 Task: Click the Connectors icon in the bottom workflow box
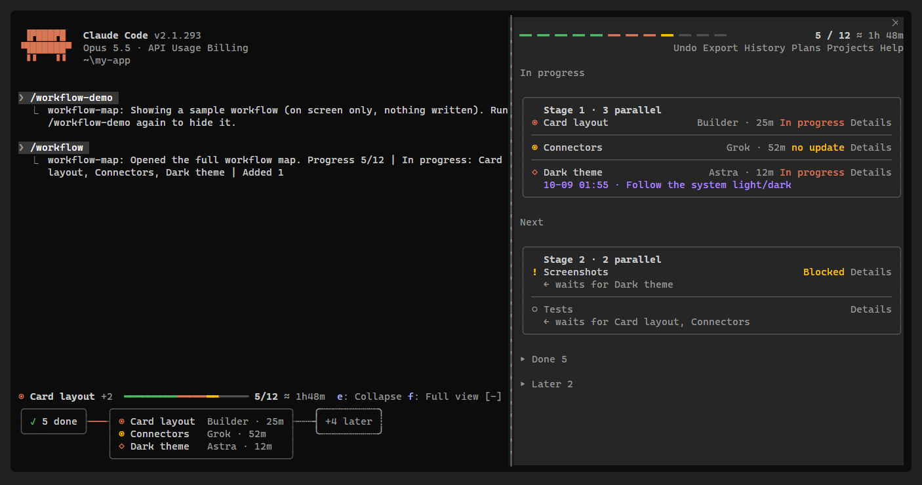coord(121,434)
